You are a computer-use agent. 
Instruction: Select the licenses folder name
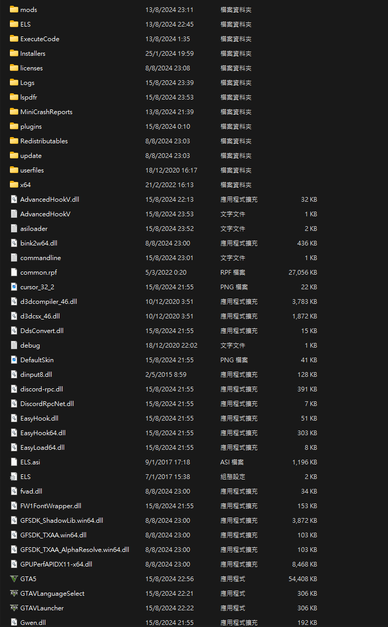coord(31,68)
